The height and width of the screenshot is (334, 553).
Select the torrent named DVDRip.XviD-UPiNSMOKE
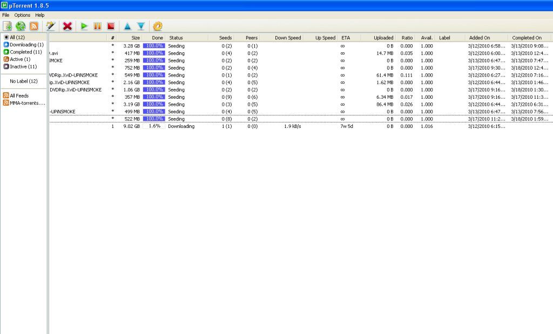[300, 90]
